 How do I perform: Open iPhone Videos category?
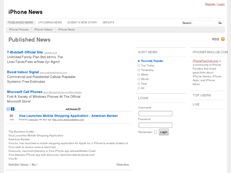pos(44,30)
